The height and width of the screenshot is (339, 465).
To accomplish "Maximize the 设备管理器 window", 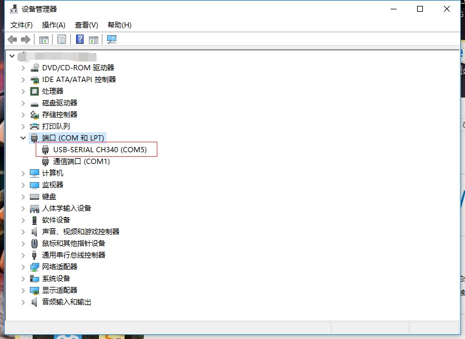I will click(420, 9).
